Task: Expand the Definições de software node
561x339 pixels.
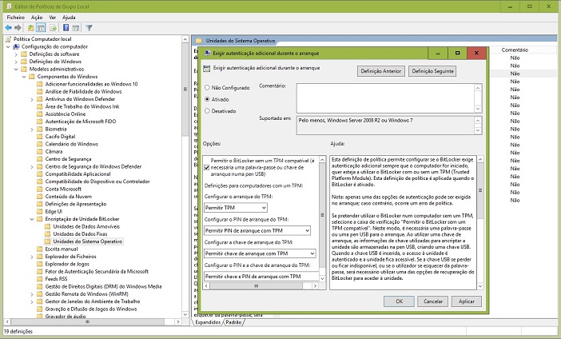Action: coord(16,54)
